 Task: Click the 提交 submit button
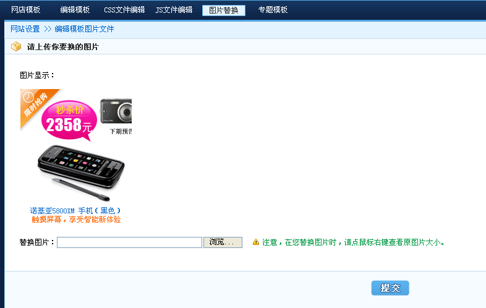390,288
